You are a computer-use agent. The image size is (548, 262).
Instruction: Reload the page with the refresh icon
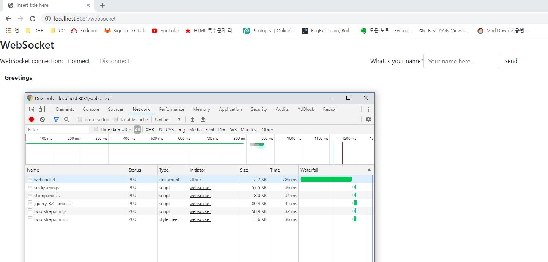point(33,19)
